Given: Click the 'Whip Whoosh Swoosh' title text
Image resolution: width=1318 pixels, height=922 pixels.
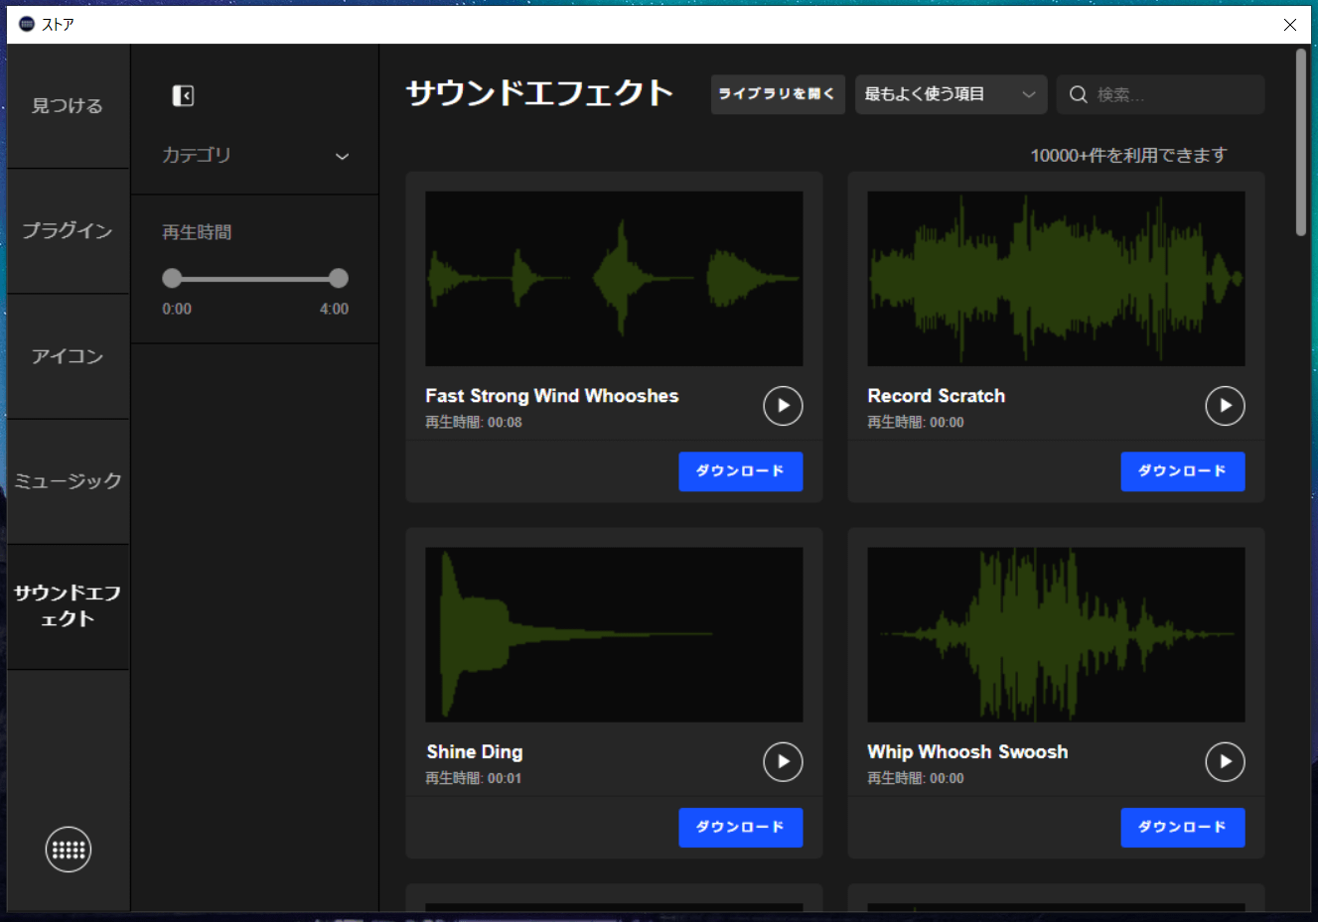Looking at the screenshot, I should [968, 752].
